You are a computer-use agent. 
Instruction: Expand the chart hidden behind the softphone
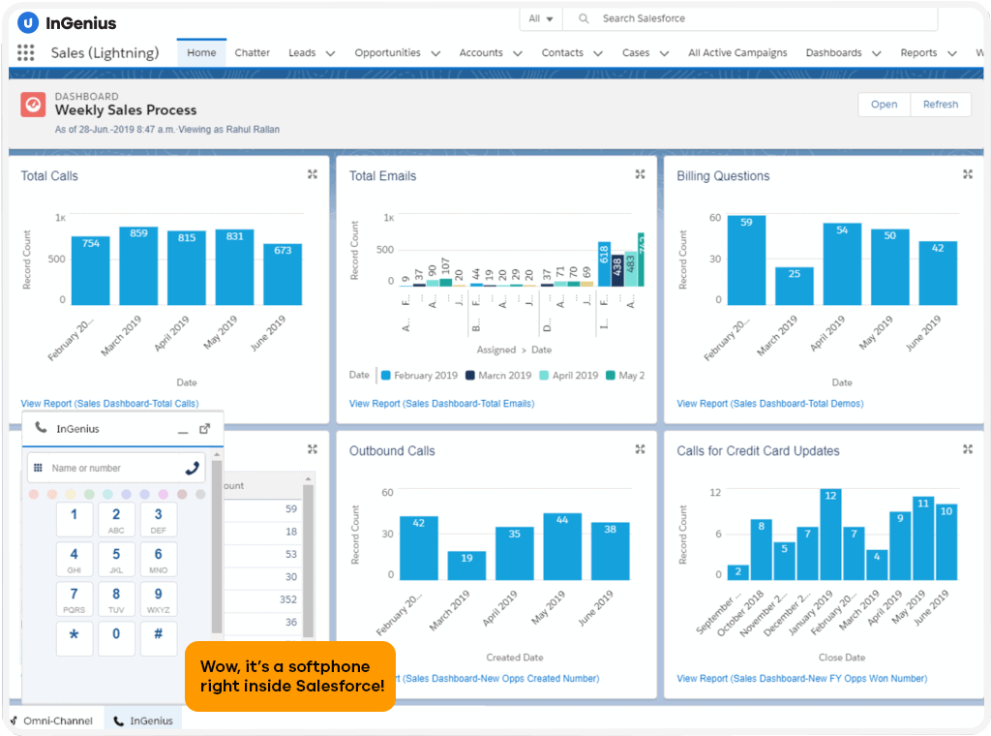click(313, 449)
